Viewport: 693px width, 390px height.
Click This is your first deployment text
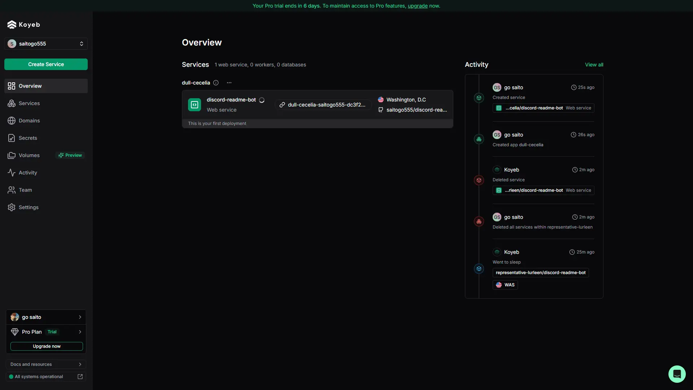click(x=217, y=123)
